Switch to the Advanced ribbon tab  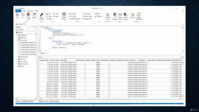[x=30, y=11]
